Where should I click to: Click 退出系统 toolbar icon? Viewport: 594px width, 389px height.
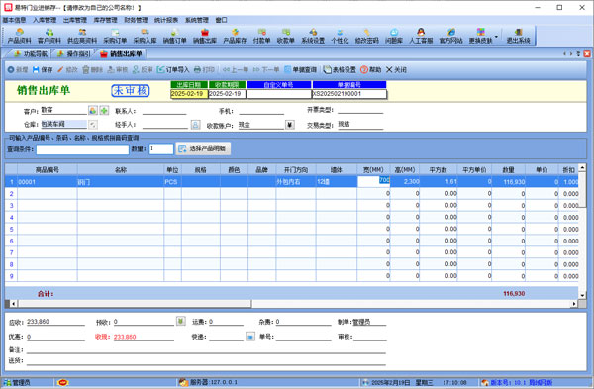click(x=518, y=36)
